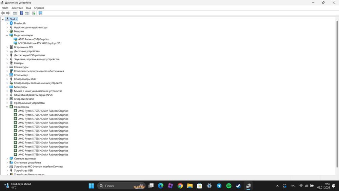This screenshot has height=191, width=339.
Task: Open Microsoft Store from taskbar
Action: 200,186
